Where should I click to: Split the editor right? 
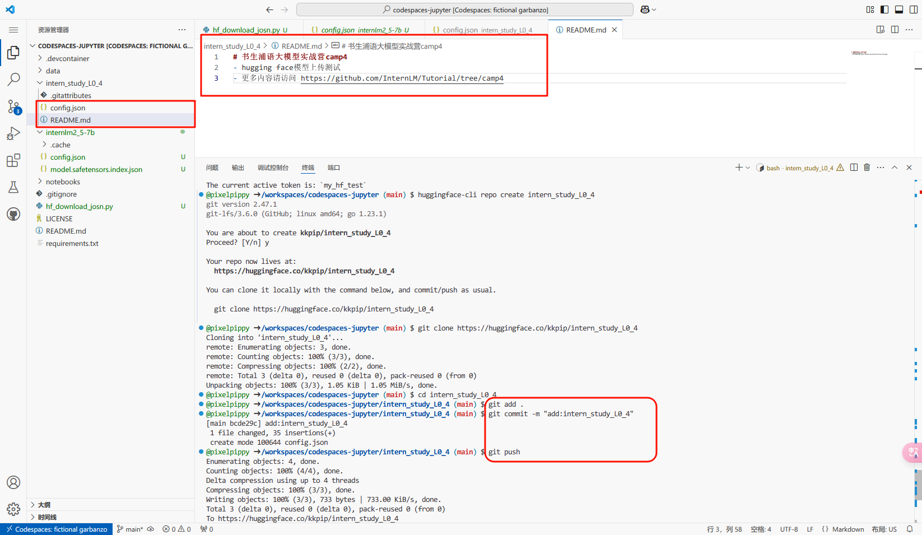[x=895, y=30]
